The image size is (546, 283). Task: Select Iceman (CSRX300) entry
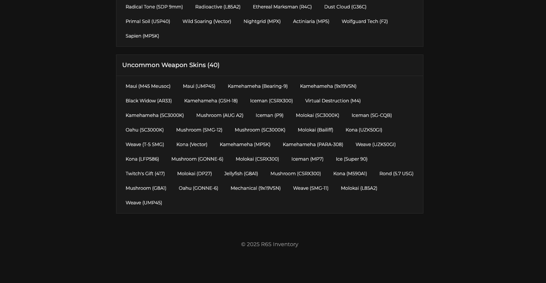pyautogui.click(x=271, y=101)
